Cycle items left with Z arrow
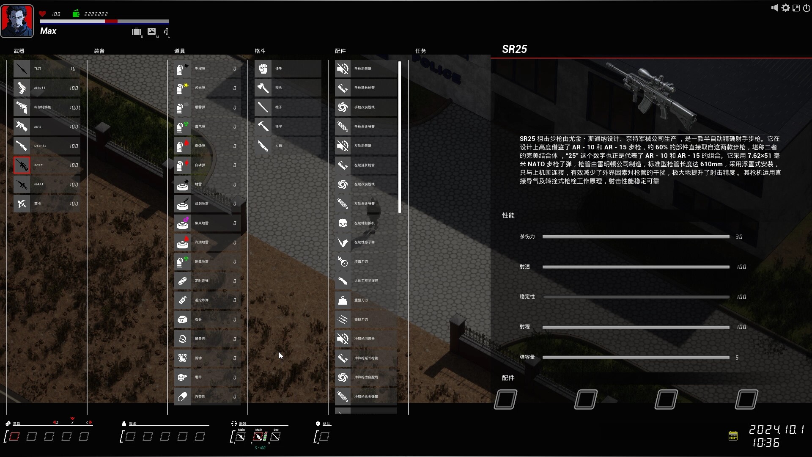This screenshot has width=812, height=457. click(55, 422)
